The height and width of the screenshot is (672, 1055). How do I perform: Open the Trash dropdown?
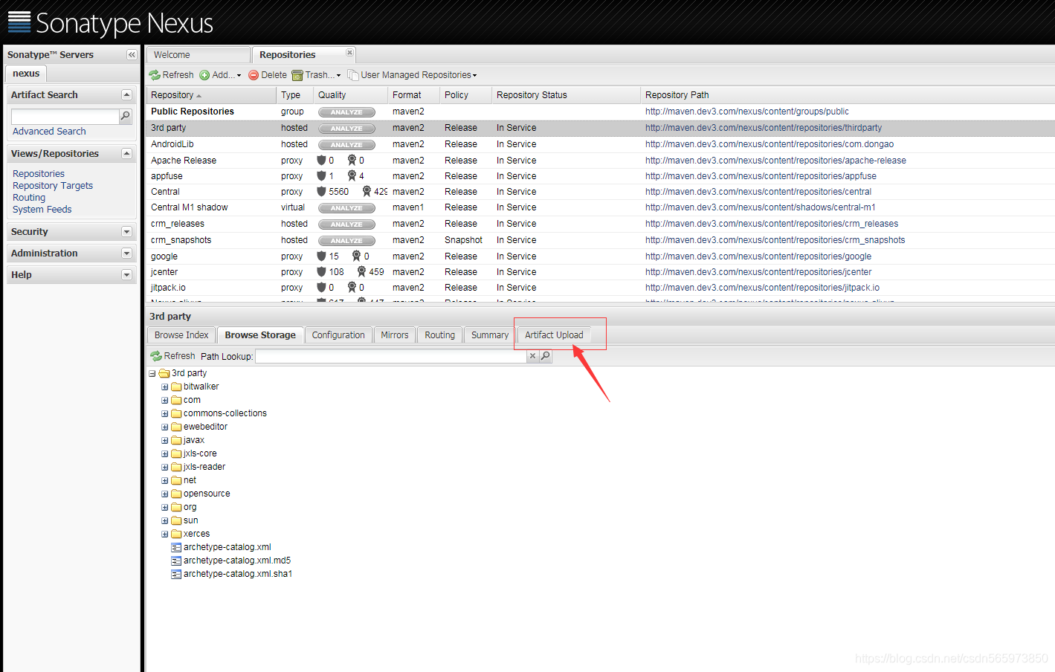(x=317, y=75)
